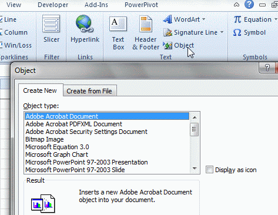Click object list scroll up arrow
The height and width of the screenshot is (215, 278).
click(x=195, y=117)
